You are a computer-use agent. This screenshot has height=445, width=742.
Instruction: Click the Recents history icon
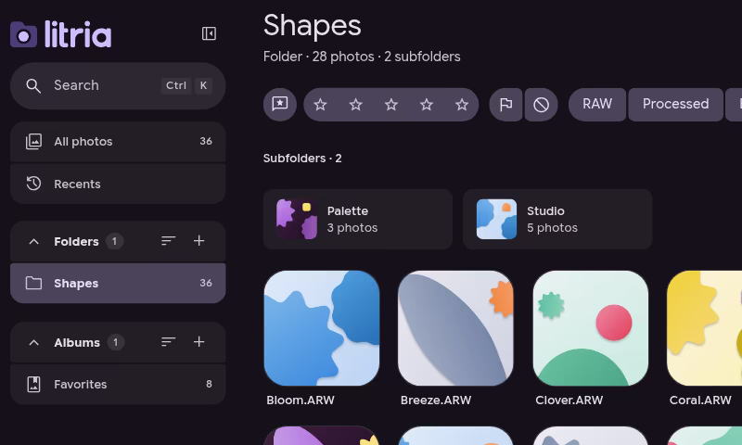click(33, 184)
